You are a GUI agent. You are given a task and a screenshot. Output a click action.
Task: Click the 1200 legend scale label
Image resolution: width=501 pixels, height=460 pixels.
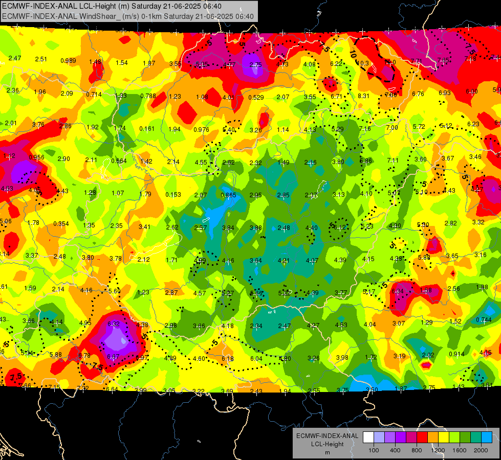coord(438,450)
